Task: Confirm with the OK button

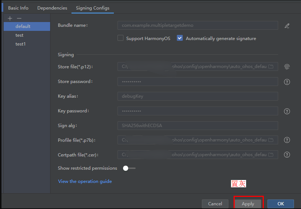Action: 281,204
